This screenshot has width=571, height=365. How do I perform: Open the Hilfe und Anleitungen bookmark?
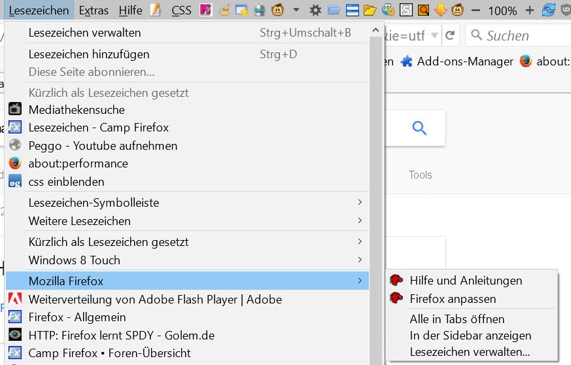(x=466, y=281)
